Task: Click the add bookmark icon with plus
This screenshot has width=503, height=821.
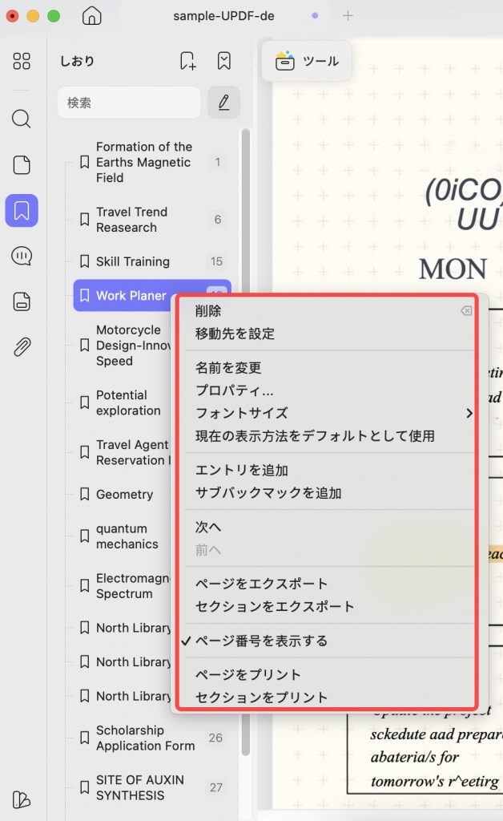Action: [x=187, y=61]
